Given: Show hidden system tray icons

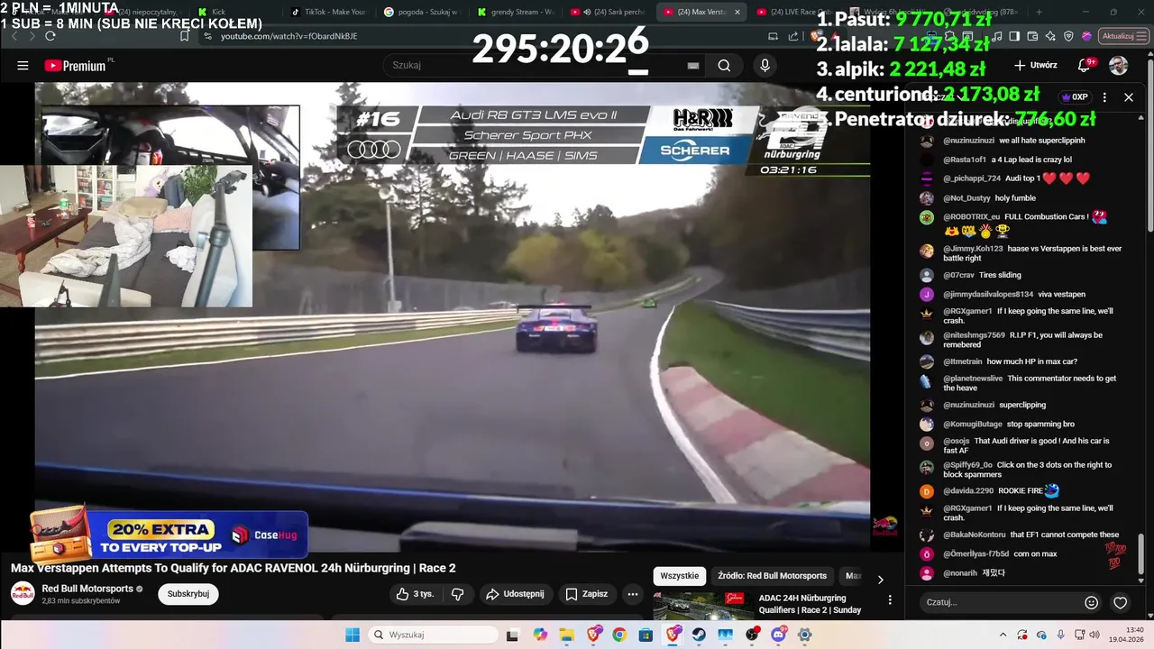Looking at the screenshot, I should (1003, 635).
